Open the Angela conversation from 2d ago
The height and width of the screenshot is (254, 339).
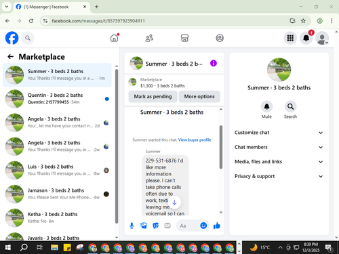(57, 123)
